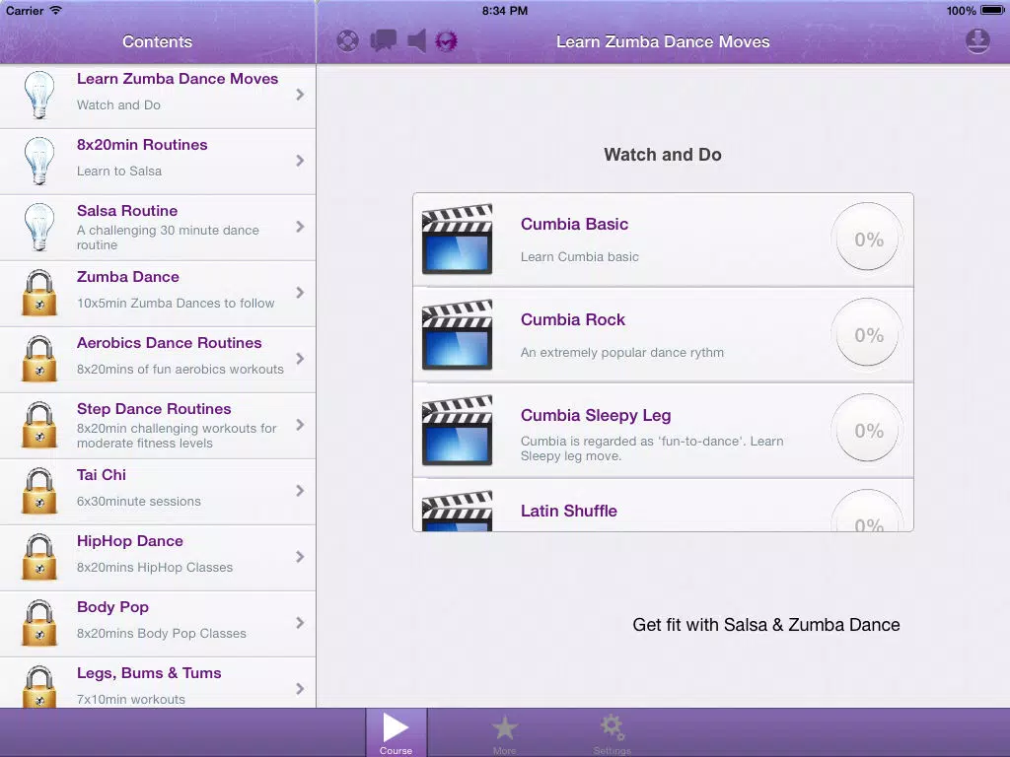Tap Cumbia Sleepy Leg 0% progress circle
Image resolution: width=1010 pixels, height=757 pixels.
click(868, 430)
